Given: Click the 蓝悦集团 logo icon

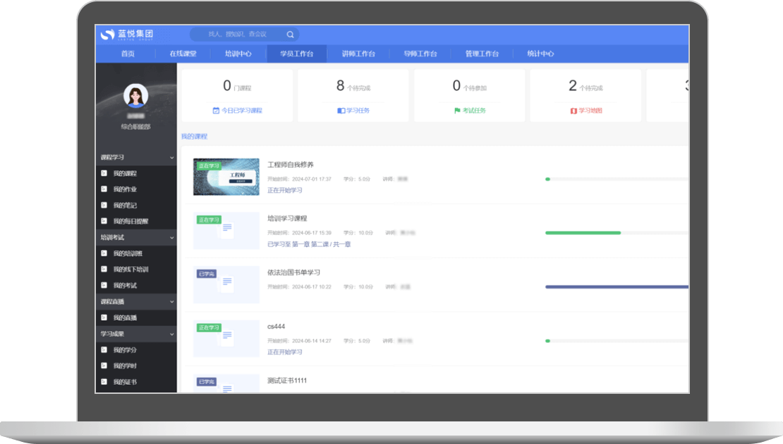Looking at the screenshot, I should 107,35.
